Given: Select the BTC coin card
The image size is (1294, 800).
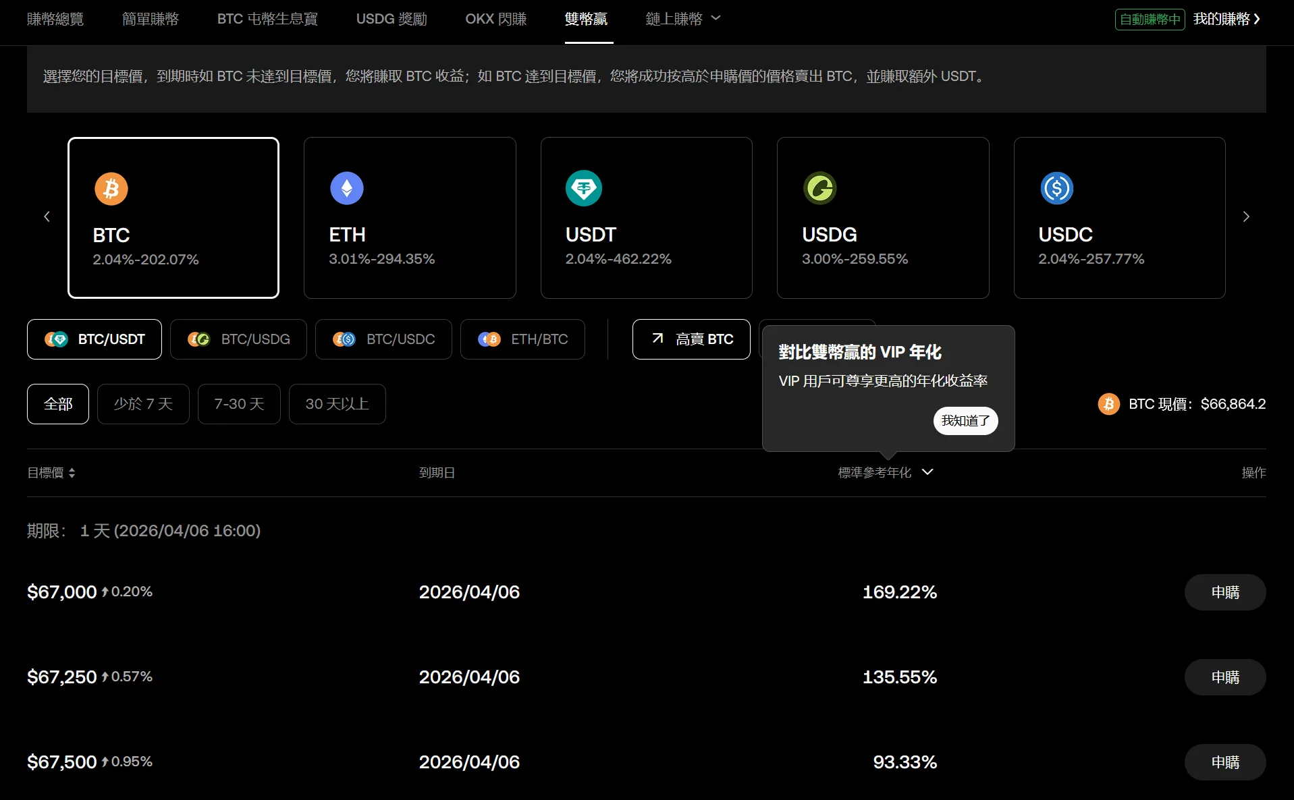Looking at the screenshot, I should (x=173, y=218).
